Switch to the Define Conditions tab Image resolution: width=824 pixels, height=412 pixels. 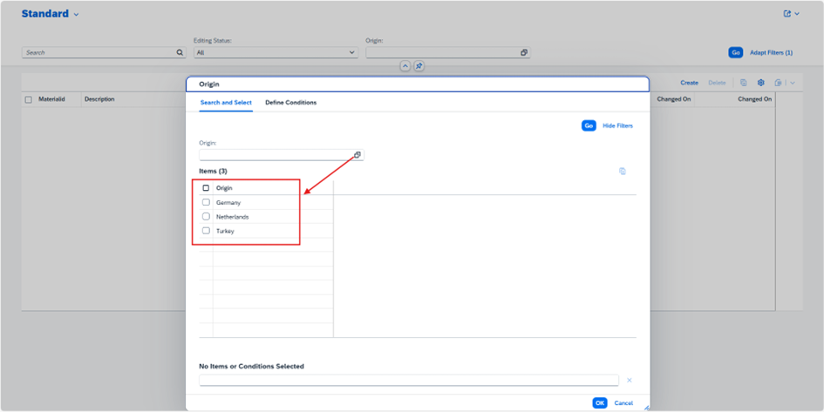pyautogui.click(x=290, y=103)
